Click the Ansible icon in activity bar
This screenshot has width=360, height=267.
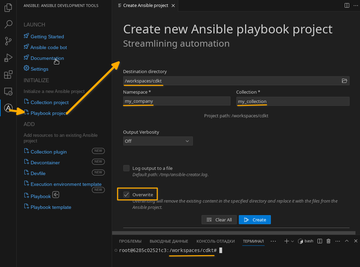click(8, 108)
